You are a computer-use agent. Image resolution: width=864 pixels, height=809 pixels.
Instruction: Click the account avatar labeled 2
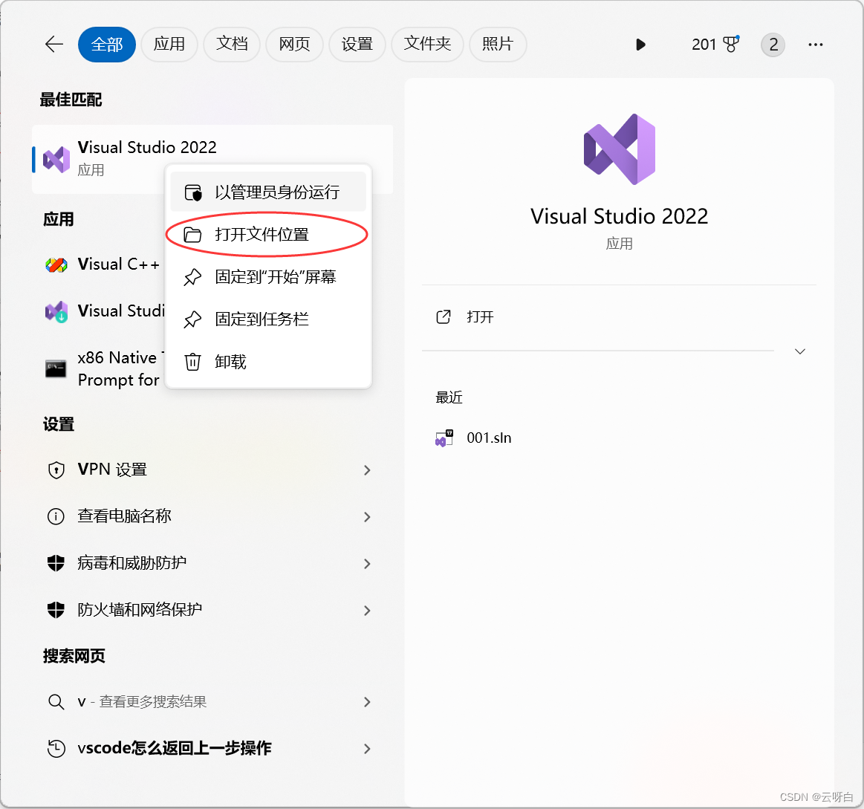(773, 45)
